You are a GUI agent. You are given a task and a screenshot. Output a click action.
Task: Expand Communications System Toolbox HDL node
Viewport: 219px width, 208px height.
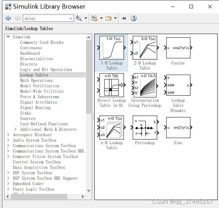click(8, 151)
